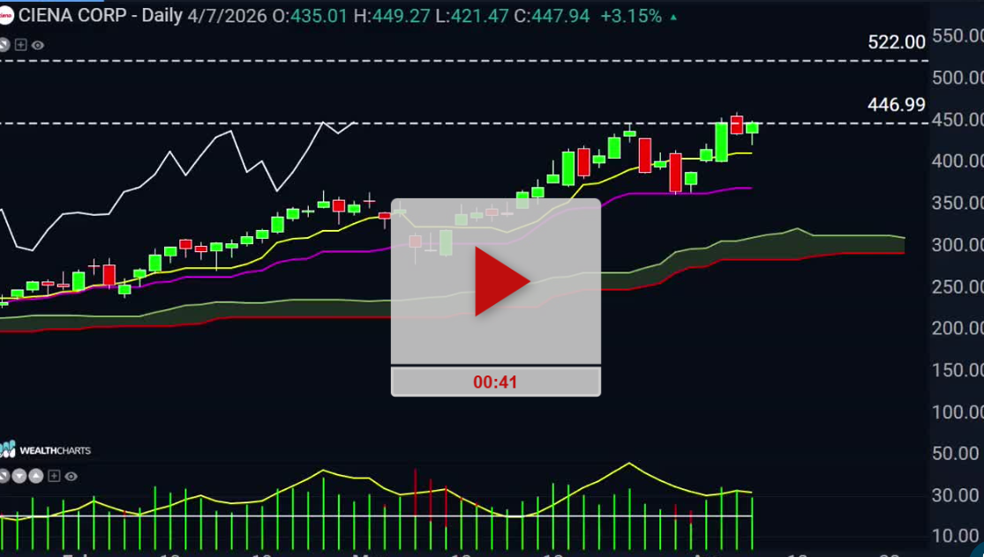Click the latest green candlestick
The image size is (984, 557).
752,128
